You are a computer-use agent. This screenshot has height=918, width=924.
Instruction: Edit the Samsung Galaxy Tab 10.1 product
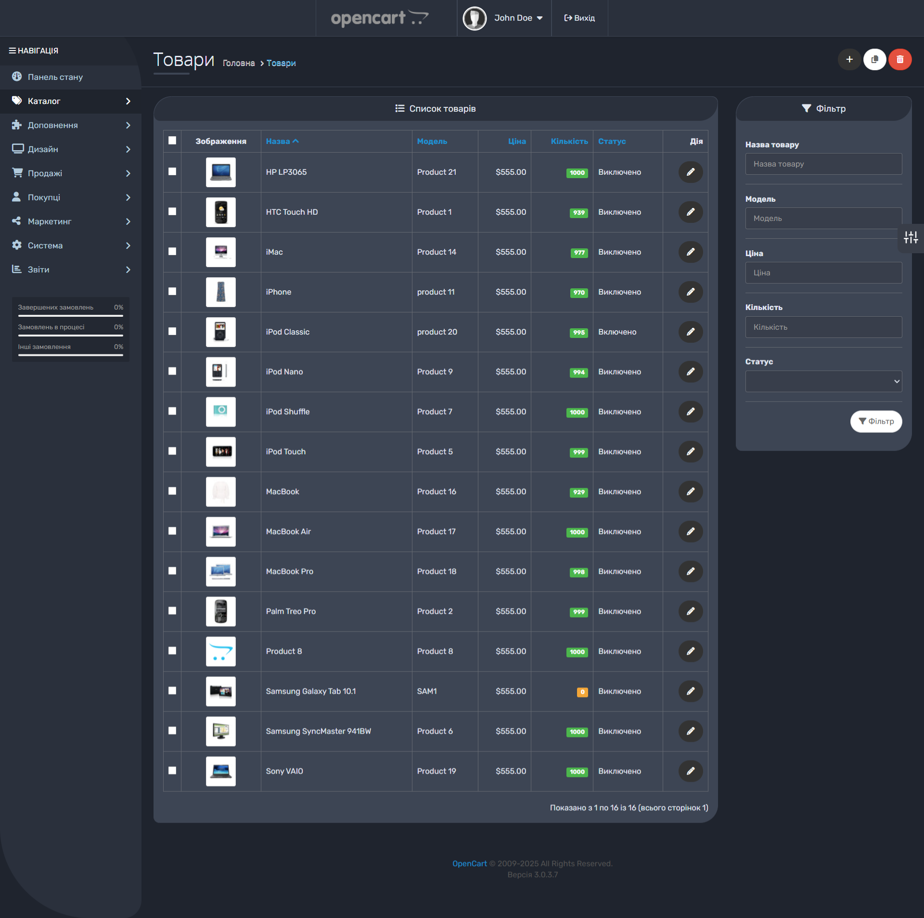(690, 691)
